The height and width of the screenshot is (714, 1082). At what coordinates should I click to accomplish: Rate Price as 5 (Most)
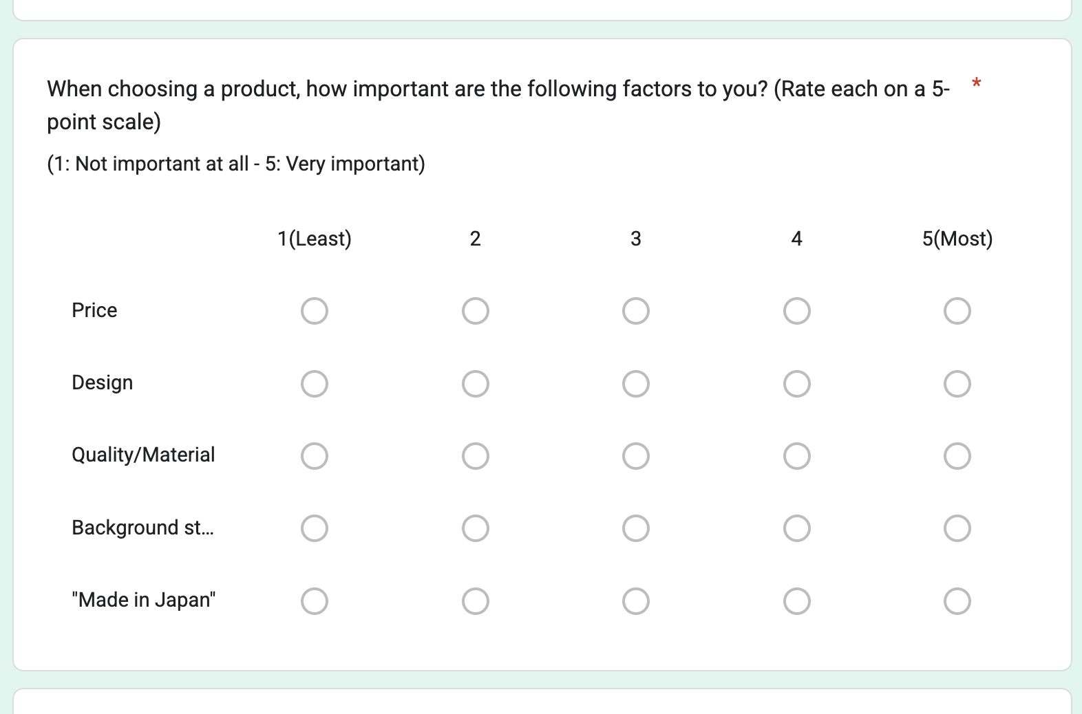click(957, 311)
